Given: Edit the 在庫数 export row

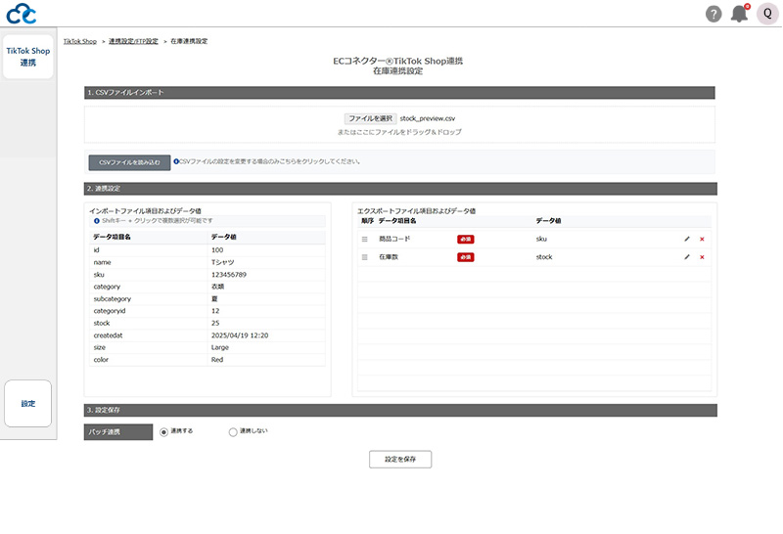Looking at the screenshot, I should (687, 257).
